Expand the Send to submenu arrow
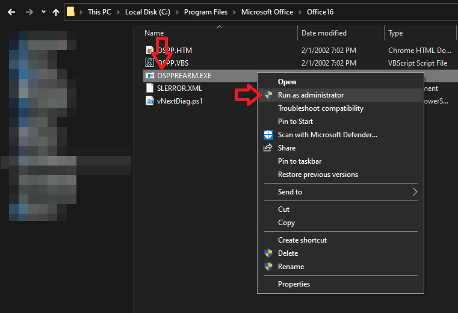Viewport: 458px width, 313px height. point(414,192)
